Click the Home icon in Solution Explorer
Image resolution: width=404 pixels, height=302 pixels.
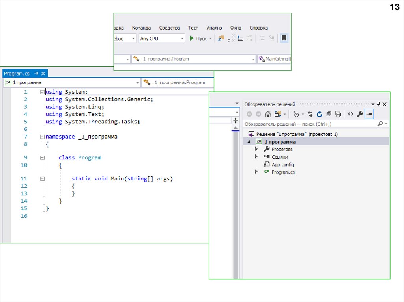tap(268, 114)
